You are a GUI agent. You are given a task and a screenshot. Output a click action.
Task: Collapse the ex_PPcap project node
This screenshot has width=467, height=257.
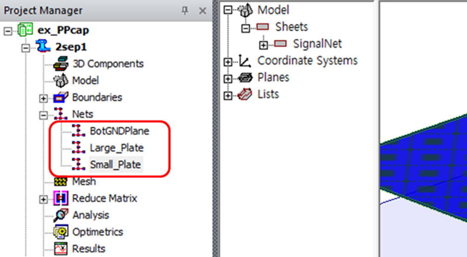[x=7, y=31]
